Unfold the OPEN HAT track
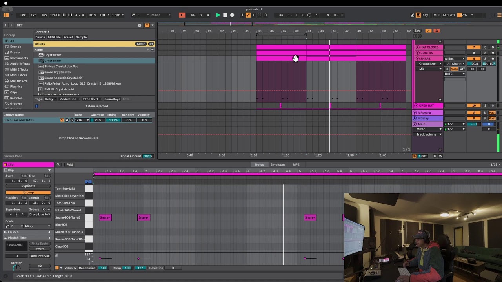Viewport: 502px width, 282px height. tap(415, 105)
